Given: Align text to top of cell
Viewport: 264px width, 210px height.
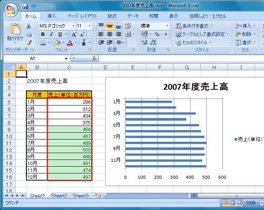Looking at the screenshot, I should [101, 26].
